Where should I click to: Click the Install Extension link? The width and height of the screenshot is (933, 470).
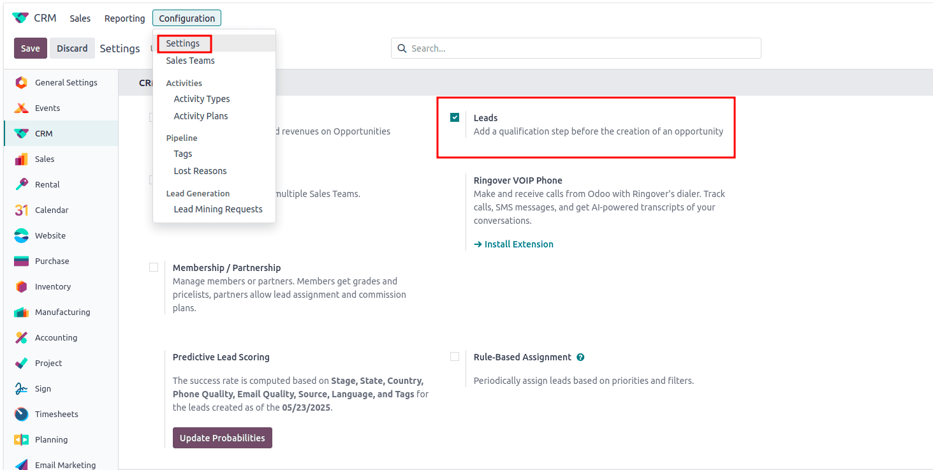[x=514, y=244]
